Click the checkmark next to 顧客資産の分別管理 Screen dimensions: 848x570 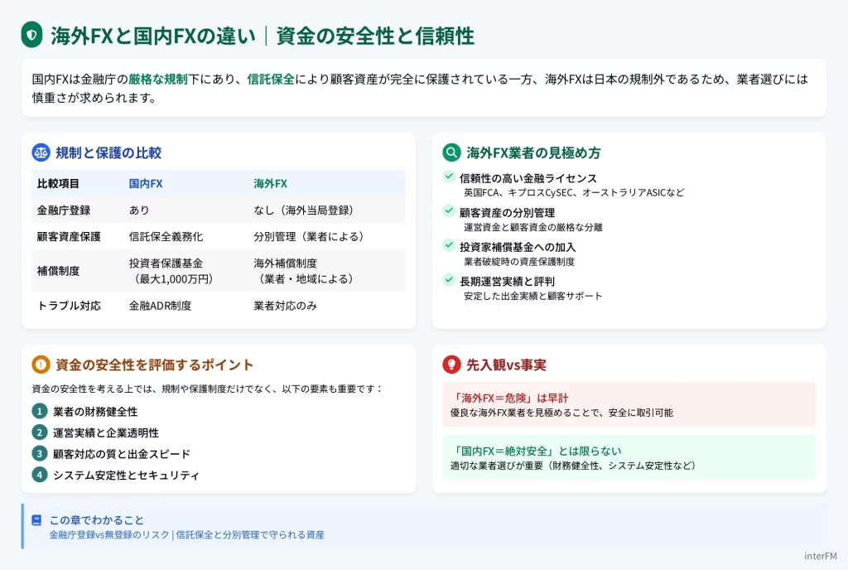tap(449, 211)
